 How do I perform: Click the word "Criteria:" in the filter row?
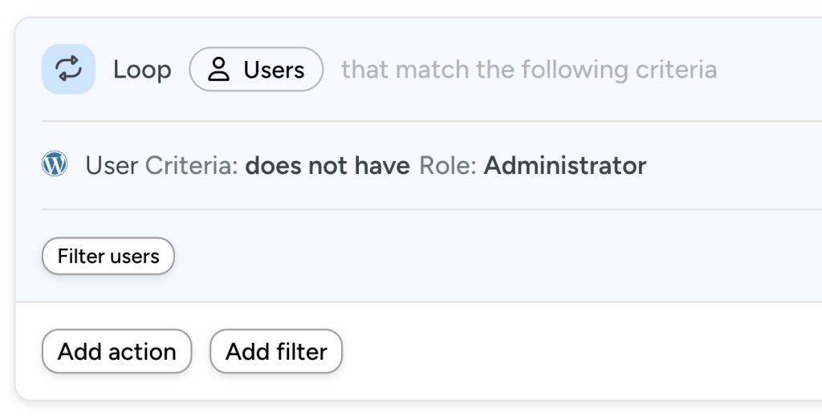pyautogui.click(x=192, y=166)
